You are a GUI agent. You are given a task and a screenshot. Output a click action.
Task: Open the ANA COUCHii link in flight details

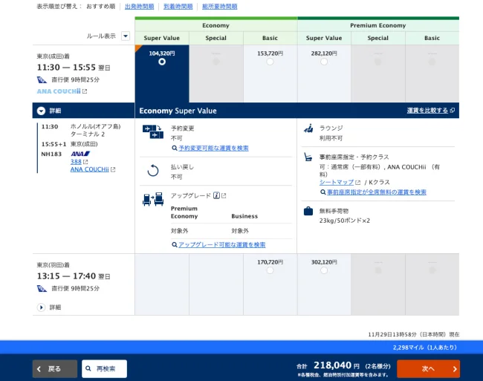pos(90,169)
